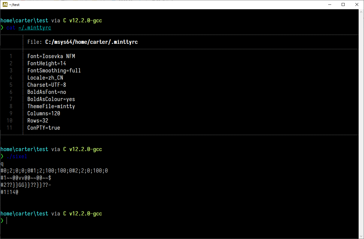Click the ~/test title in the title bar
364x239 pixels.
[14, 4]
